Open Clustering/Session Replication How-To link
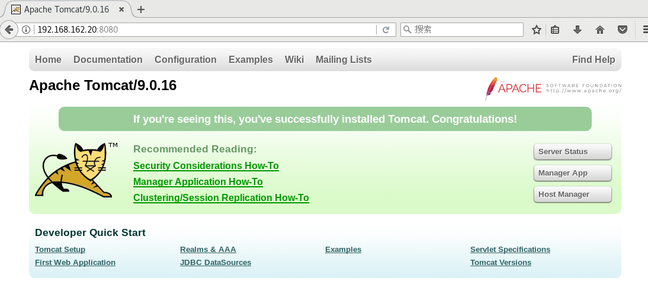This screenshot has width=648, height=287. 221,198
